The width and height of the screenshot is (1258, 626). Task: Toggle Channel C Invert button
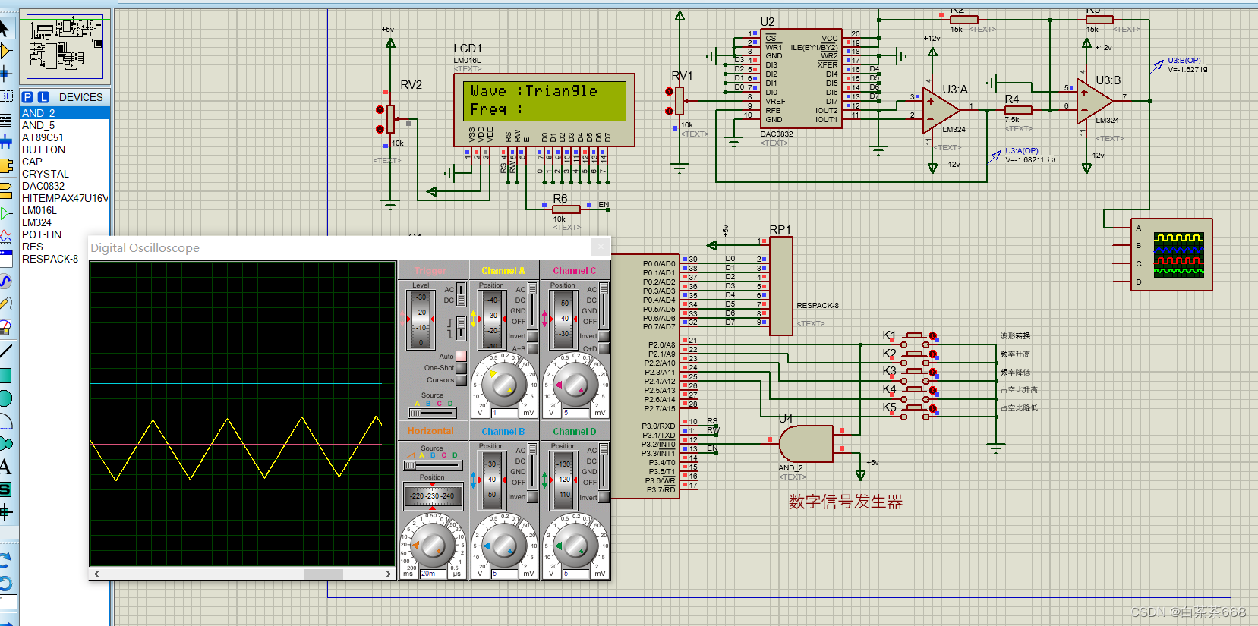coord(604,336)
